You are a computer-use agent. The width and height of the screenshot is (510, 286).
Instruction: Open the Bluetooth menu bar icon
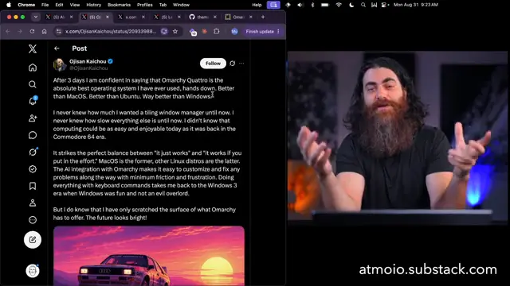click(x=312, y=5)
